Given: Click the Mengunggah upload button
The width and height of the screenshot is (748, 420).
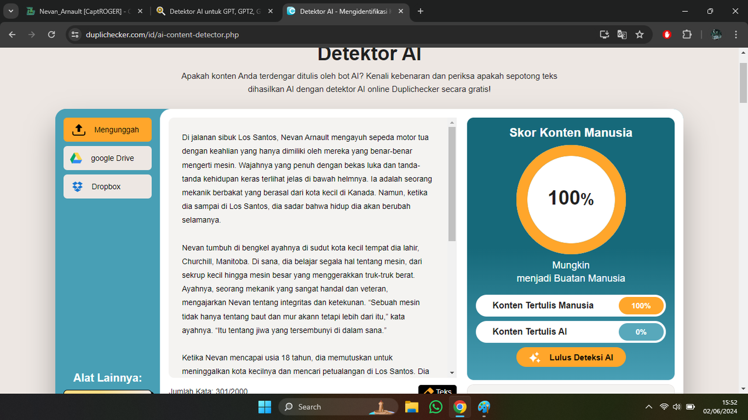Looking at the screenshot, I should coord(108,129).
